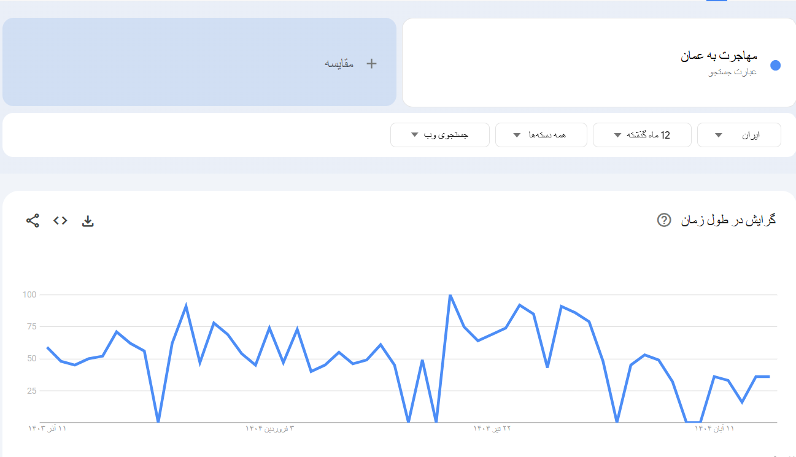Click the ۱۱ آذر ۱۴۰۳ axis date

coord(47,428)
